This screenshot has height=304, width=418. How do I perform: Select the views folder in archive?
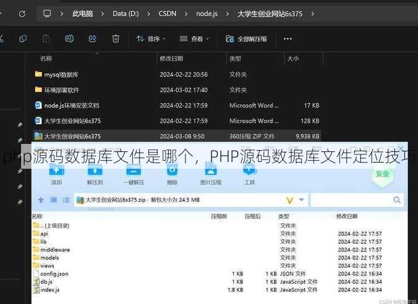220,266
